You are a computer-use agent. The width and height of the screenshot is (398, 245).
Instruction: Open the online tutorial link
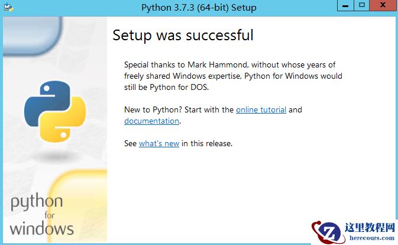tap(261, 109)
